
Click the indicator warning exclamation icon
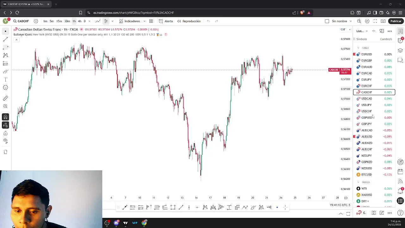166,34
